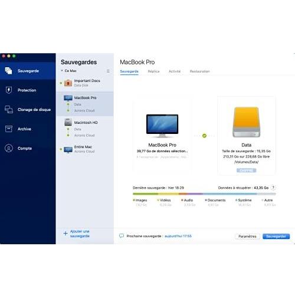Click the Vidéos category legend
Image resolution: width=295 pixels, height=295 pixels.
164,200
